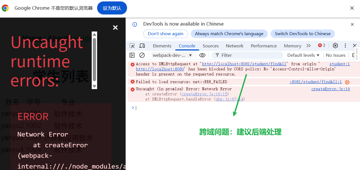This screenshot has height=170, width=360.
Task: Dismiss the default browser notification bar
Action: 352,8
